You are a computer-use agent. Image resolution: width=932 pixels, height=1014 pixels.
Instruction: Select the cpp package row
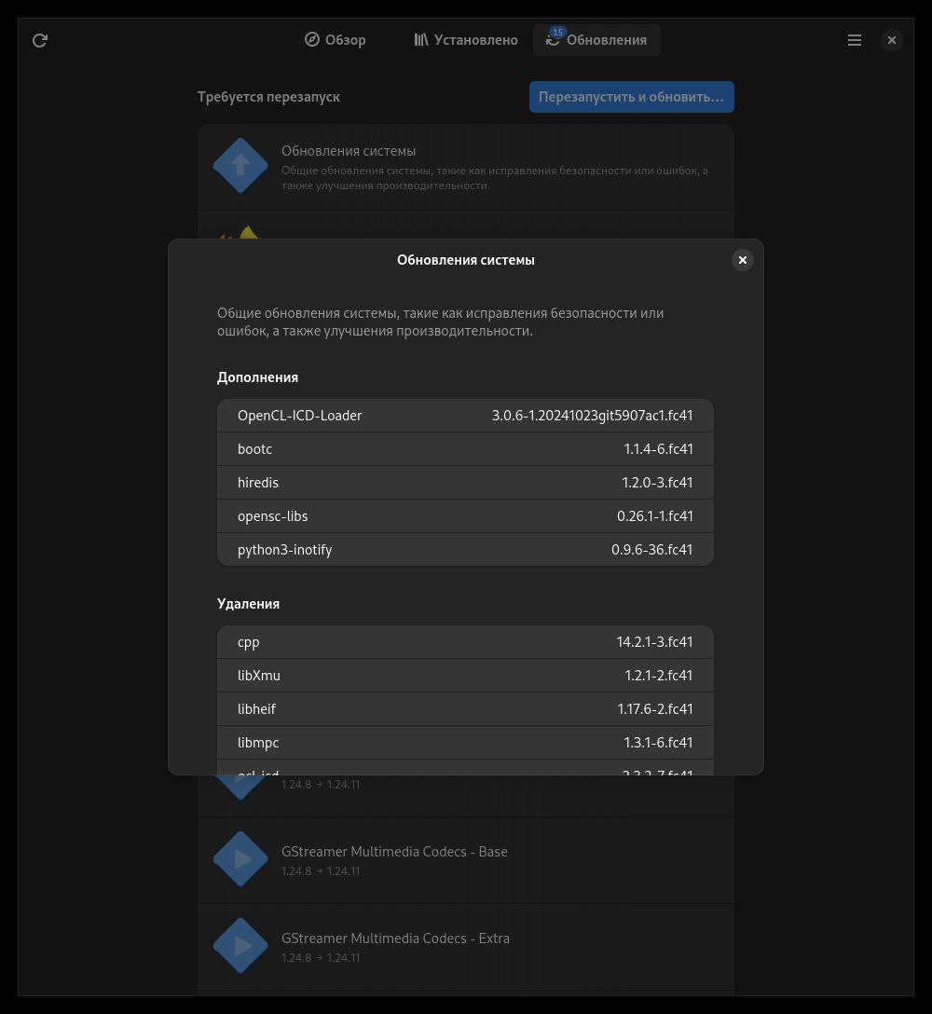tap(465, 641)
